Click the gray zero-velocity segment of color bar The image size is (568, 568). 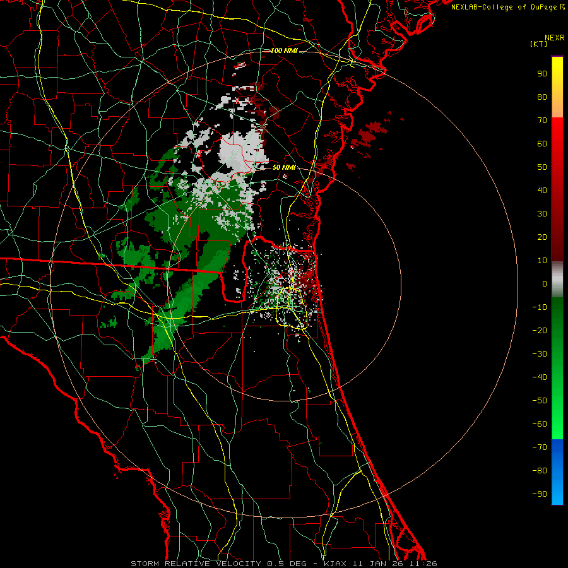(557, 279)
